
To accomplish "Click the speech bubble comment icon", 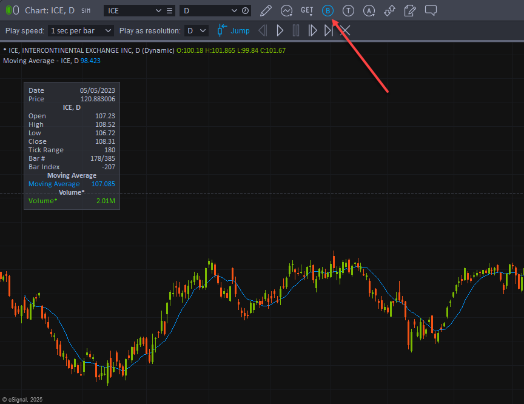I will click(431, 10).
